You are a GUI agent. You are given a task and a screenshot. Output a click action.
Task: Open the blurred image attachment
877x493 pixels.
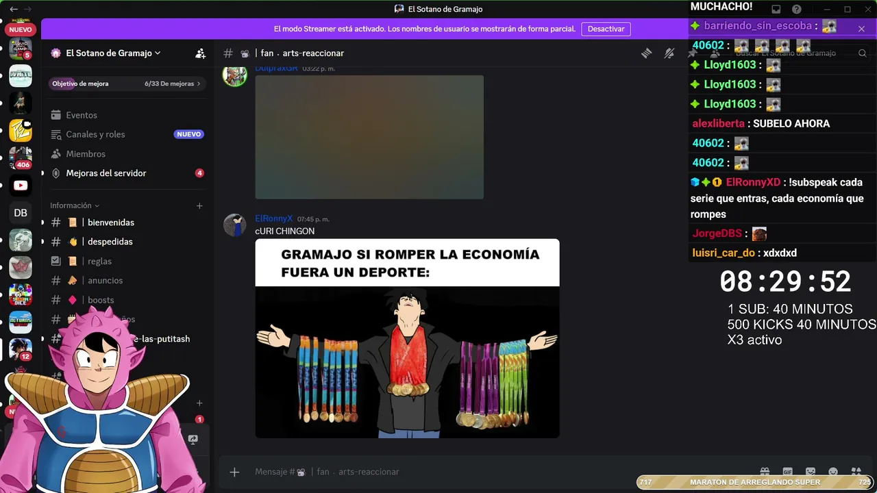pyautogui.click(x=369, y=137)
